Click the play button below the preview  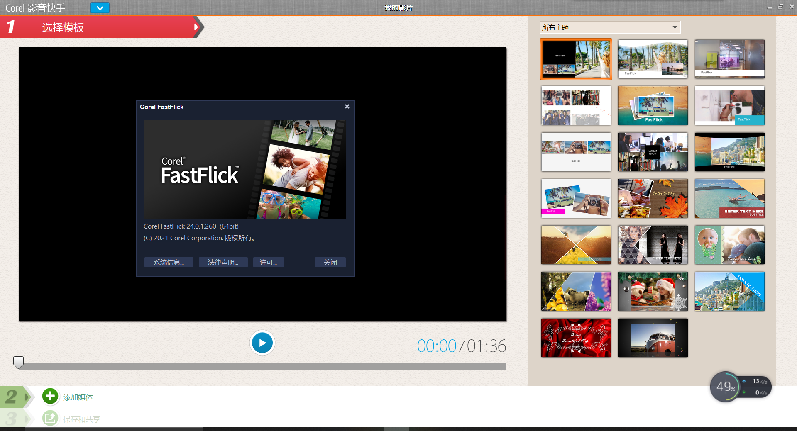[262, 343]
